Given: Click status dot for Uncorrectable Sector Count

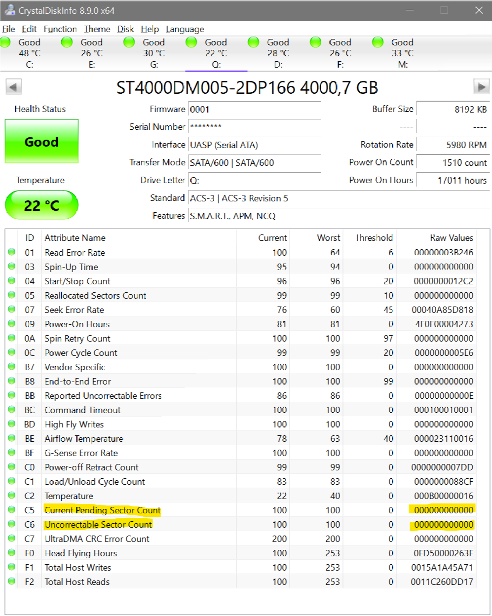Looking at the screenshot, I should click(11, 524).
